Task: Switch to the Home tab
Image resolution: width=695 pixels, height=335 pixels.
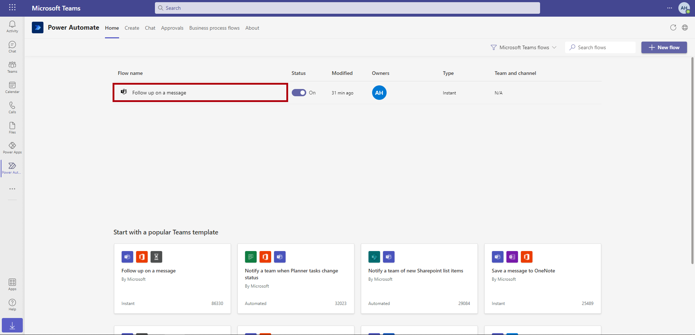Action: tap(112, 28)
